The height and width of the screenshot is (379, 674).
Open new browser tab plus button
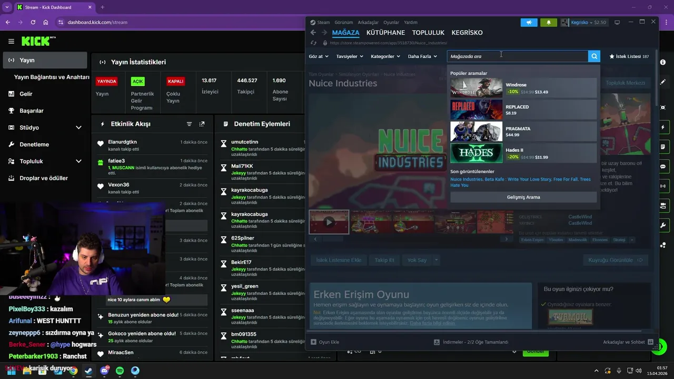coord(102,7)
